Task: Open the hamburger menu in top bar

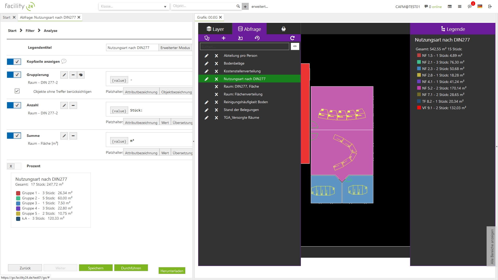Action: point(460,6)
